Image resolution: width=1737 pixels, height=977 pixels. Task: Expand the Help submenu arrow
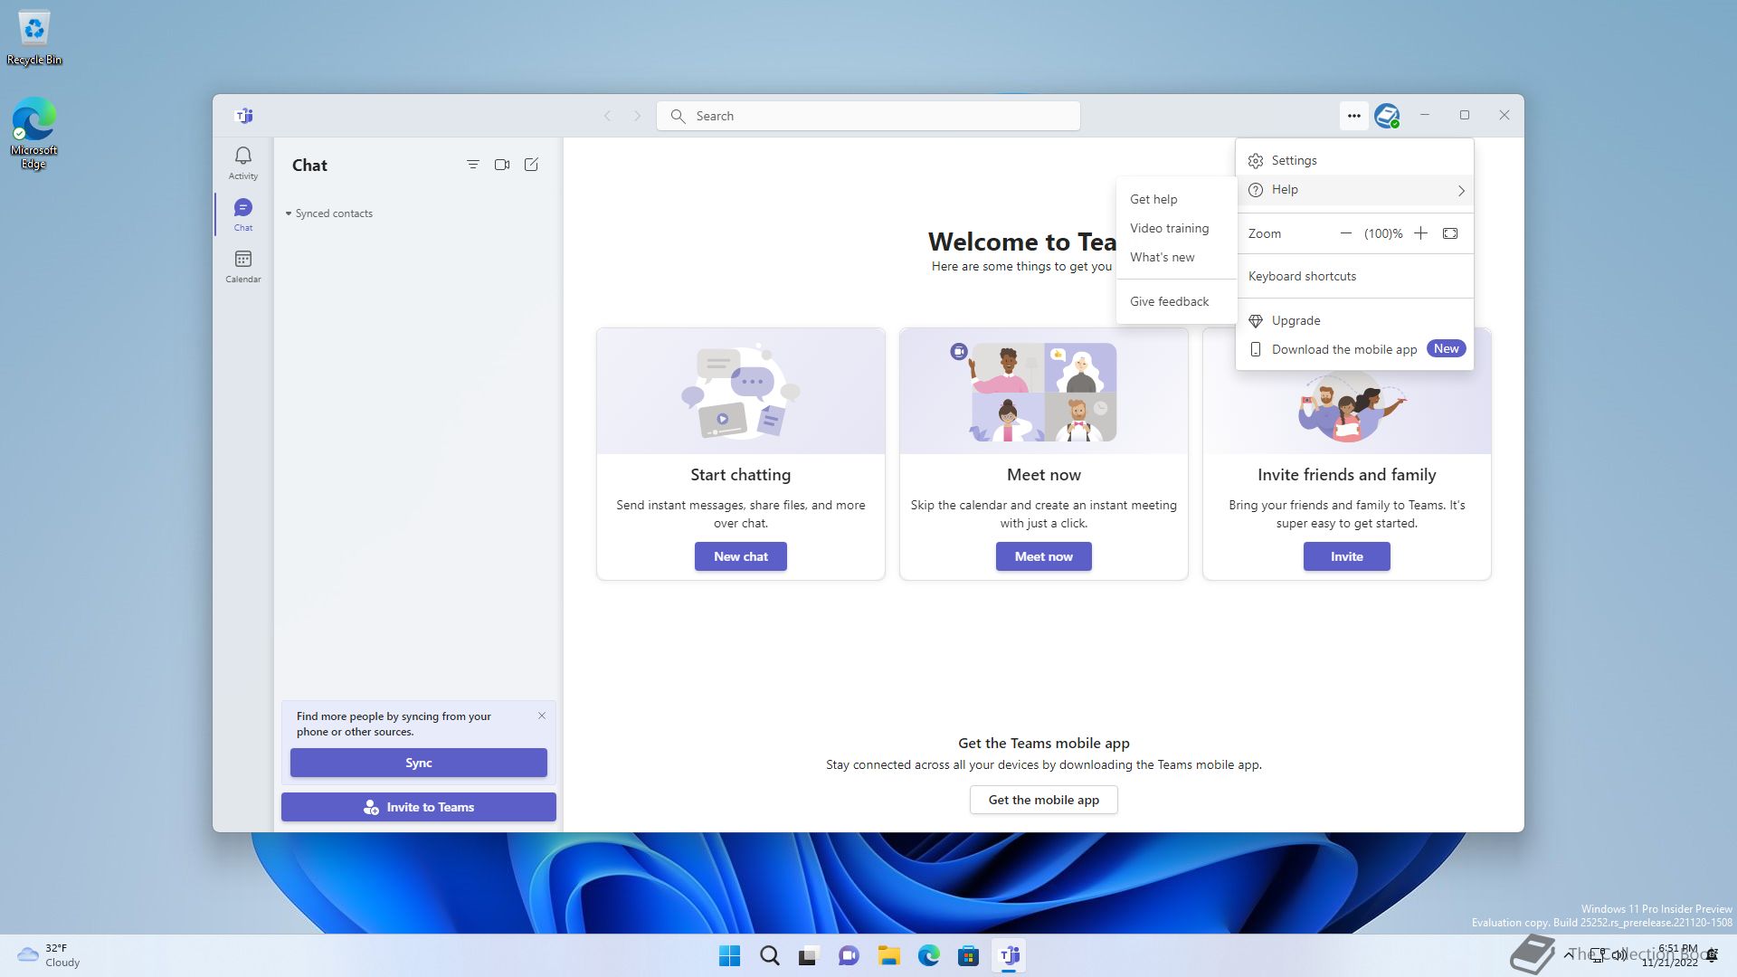pos(1460,190)
